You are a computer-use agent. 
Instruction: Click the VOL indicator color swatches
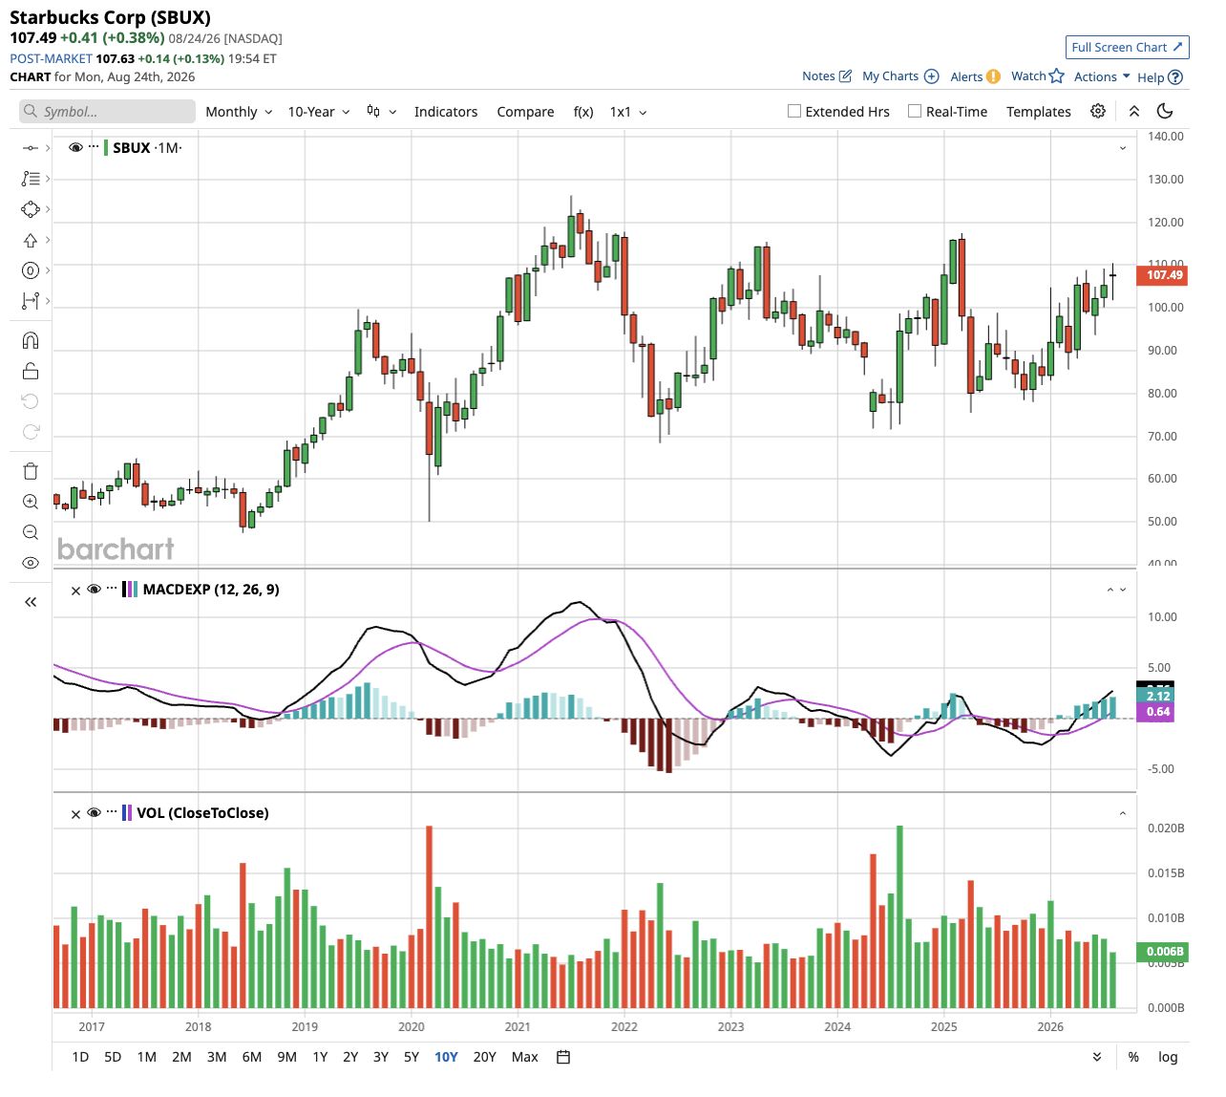pyautogui.click(x=127, y=813)
